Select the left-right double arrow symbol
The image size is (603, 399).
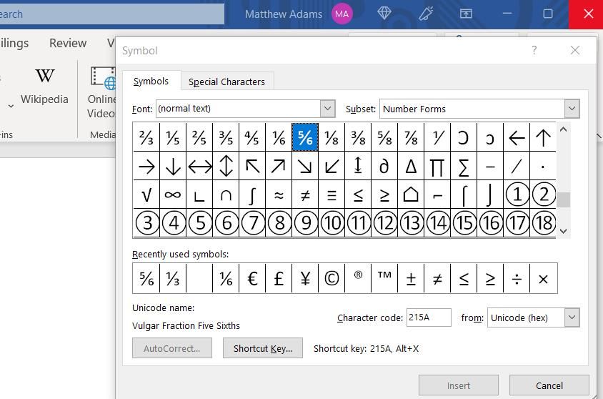pyautogui.click(x=199, y=166)
